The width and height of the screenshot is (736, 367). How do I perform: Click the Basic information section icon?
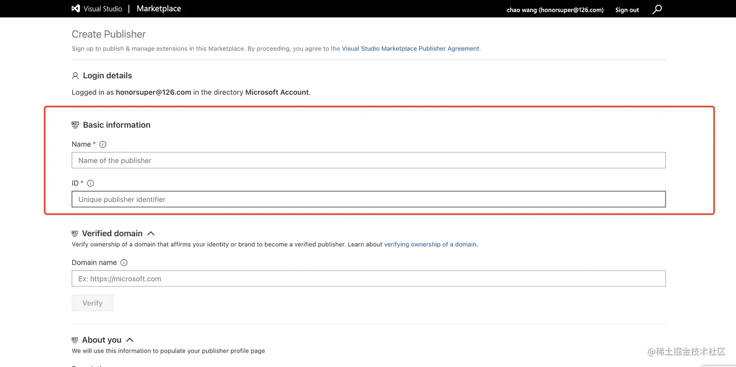[75, 125]
